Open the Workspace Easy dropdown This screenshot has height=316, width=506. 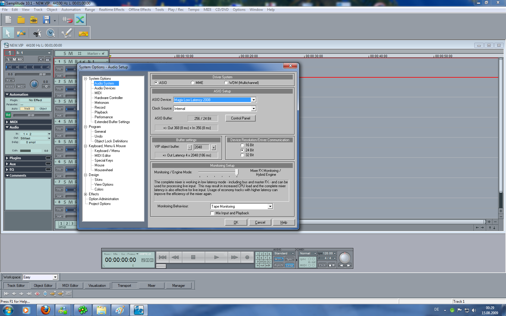(55, 277)
